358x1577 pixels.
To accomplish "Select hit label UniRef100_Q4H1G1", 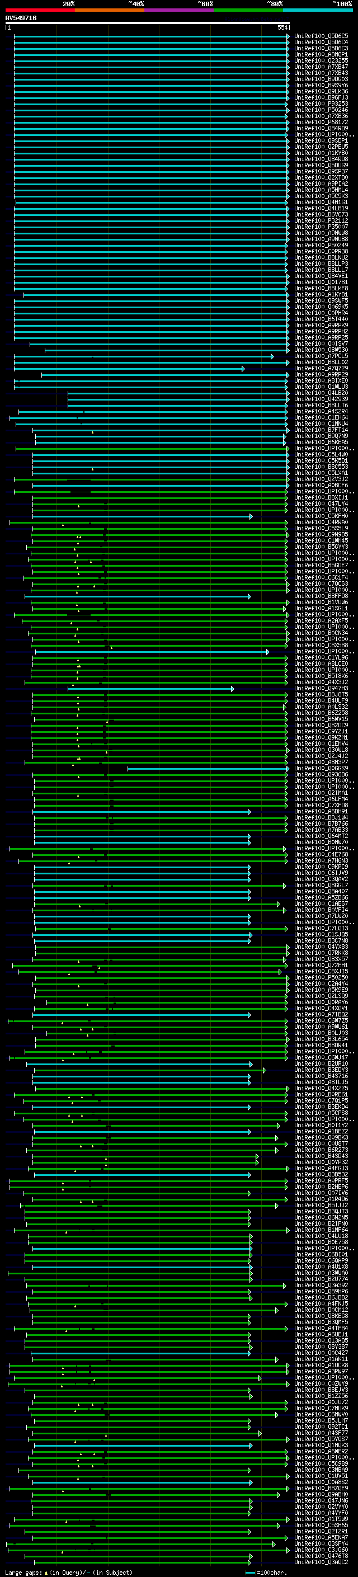I will pyautogui.click(x=321, y=203).
